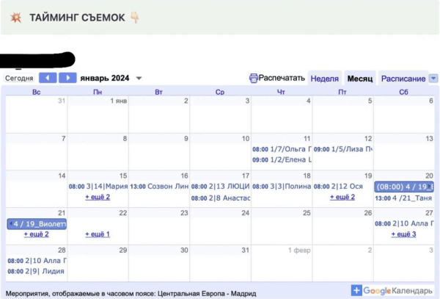Switch to the Неделя view tab
The height and width of the screenshot is (299, 440).
click(324, 79)
